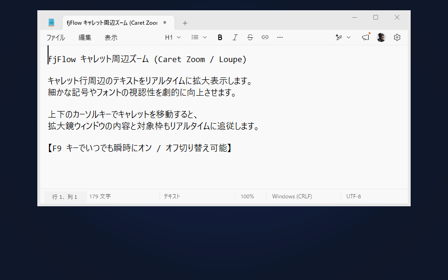Click the Notepad app icon in title bar
The image size is (448, 280).
click(51, 22)
